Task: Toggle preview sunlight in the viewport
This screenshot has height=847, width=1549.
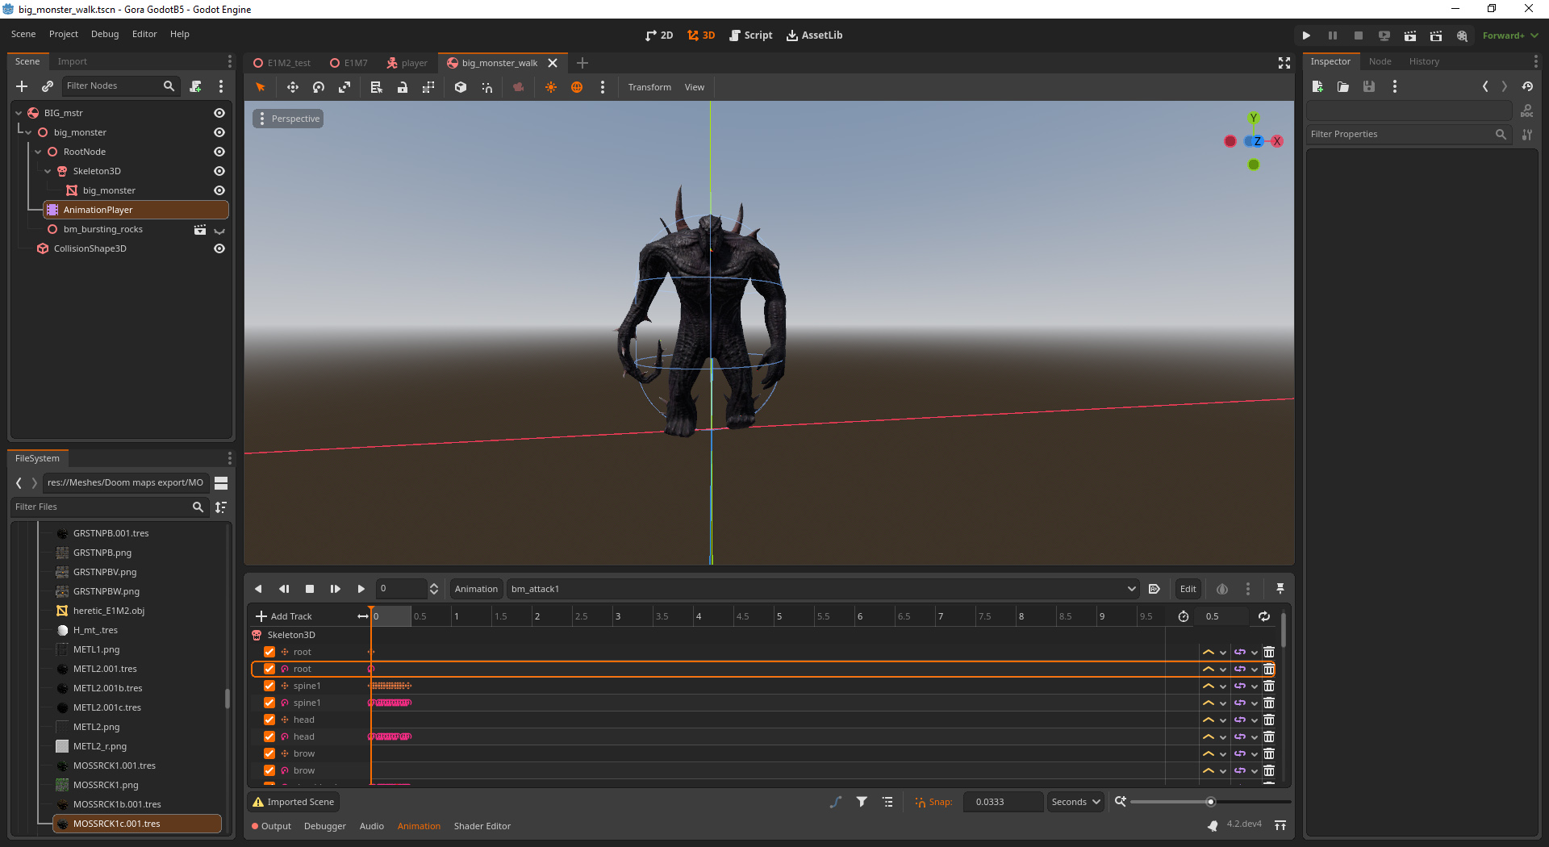Action: point(551,87)
